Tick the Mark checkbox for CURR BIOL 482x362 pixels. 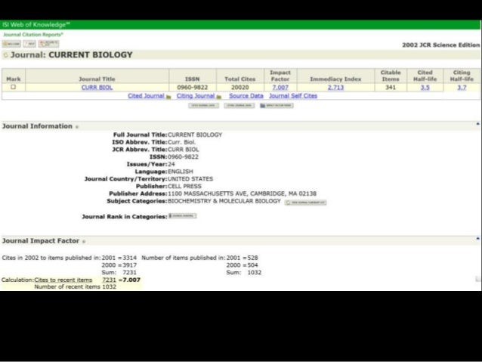(13, 87)
